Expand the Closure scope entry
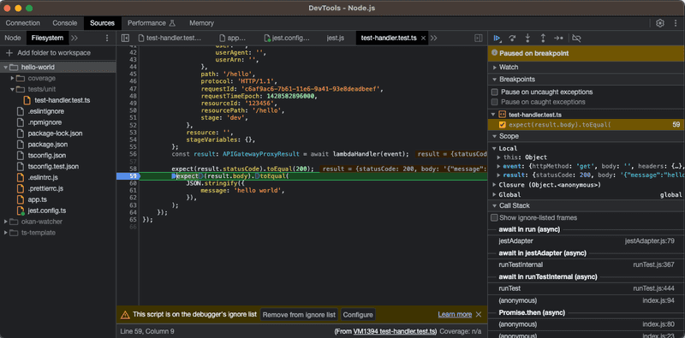This screenshot has width=685, height=338. (x=495, y=185)
